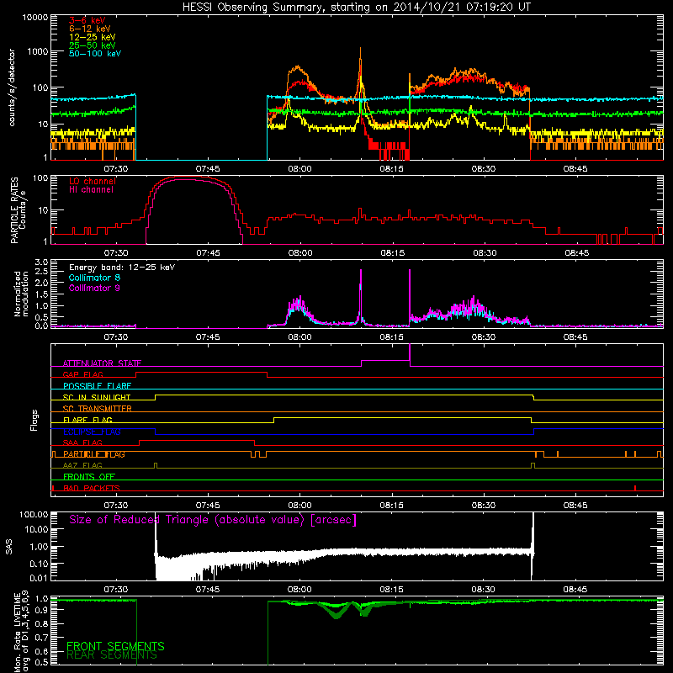This screenshot has height=673, width=673.
Task: Click the AAZ FLAG label
Action: [82, 465]
